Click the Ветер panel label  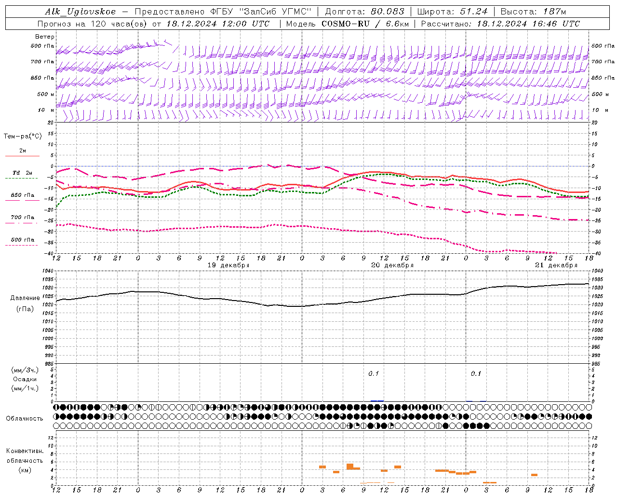[x=45, y=37]
